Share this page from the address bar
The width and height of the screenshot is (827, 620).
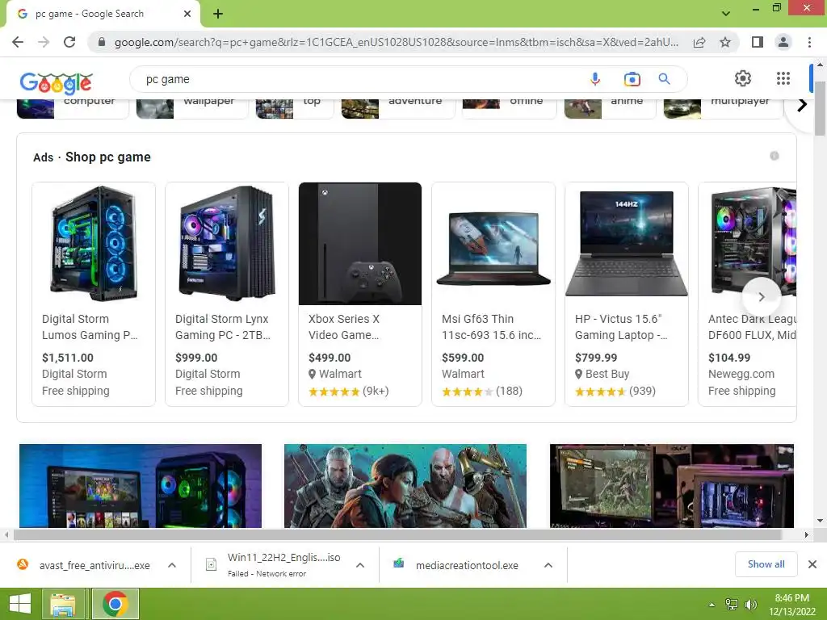(699, 42)
